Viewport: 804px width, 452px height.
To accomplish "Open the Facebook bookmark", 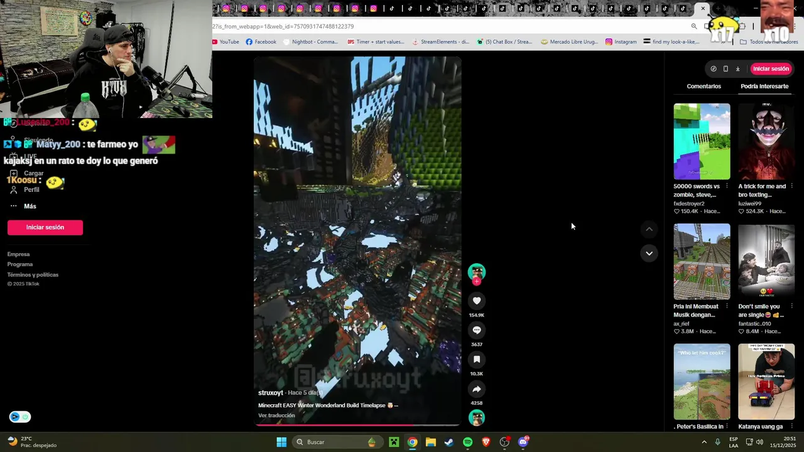I will point(261,42).
